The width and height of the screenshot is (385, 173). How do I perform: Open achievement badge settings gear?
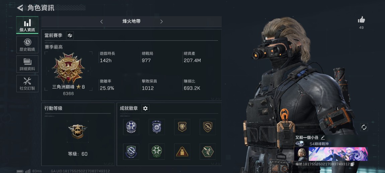pos(145,108)
